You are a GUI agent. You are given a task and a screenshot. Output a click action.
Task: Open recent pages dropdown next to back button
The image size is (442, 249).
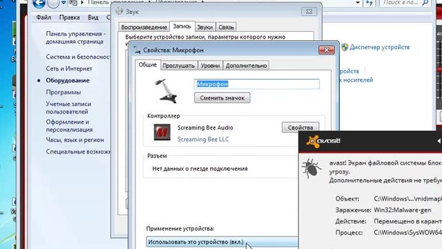(x=64, y=3)
